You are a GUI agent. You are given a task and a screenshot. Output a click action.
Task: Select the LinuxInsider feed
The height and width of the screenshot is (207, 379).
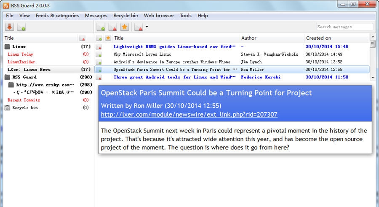(x=21, y=62)
